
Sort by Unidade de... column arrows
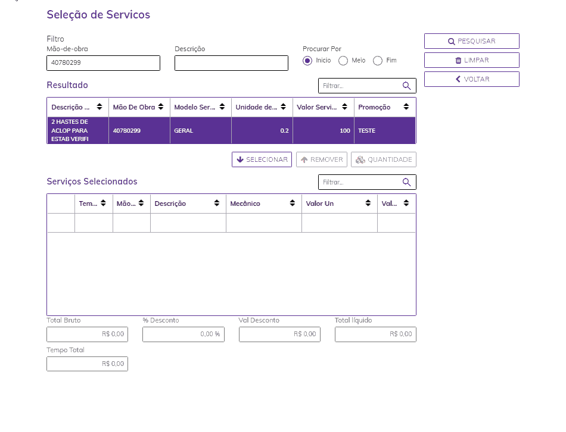(x=284, y=107)
